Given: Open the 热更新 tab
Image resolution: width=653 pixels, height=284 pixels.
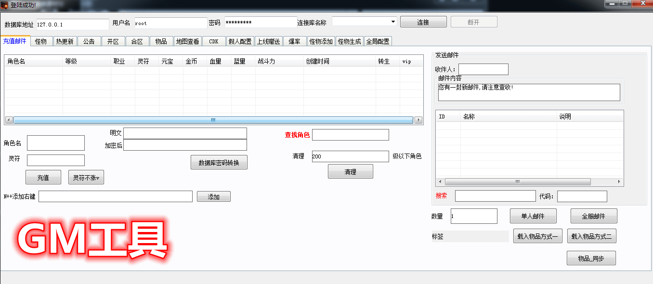Looking at the screenshot, I should click(65, 41).
